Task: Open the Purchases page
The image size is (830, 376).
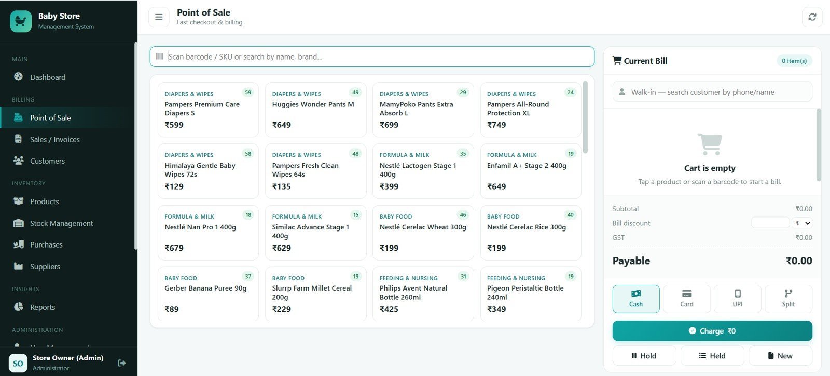Action: coord(67,244)
